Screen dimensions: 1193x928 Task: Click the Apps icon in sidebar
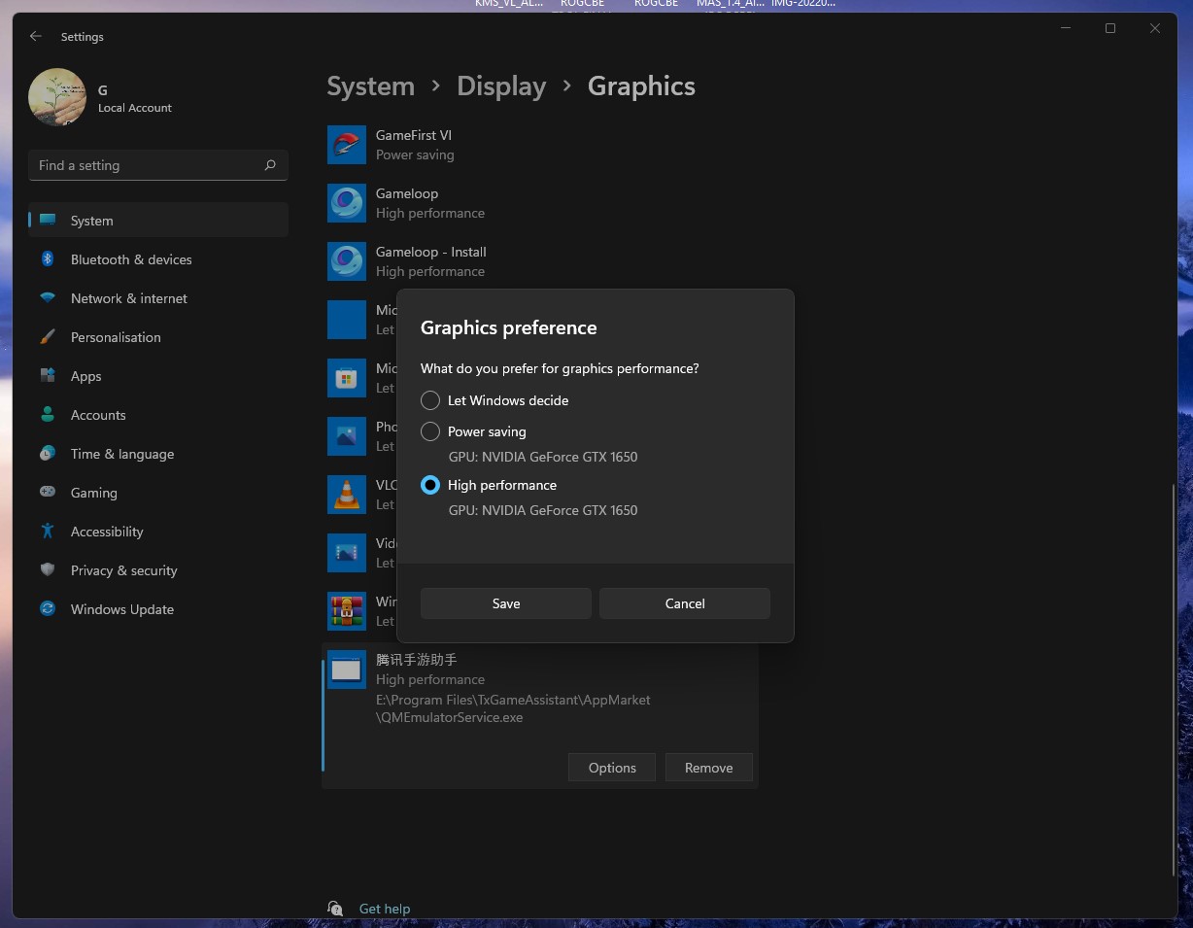(x=48, y=375)
